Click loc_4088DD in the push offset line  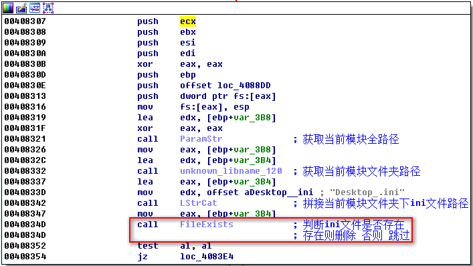[x=244, y=86]
